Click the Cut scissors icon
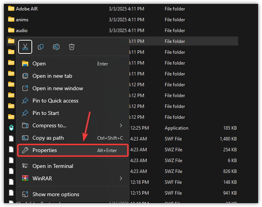The image size is (262, 207). click(25, 47)
